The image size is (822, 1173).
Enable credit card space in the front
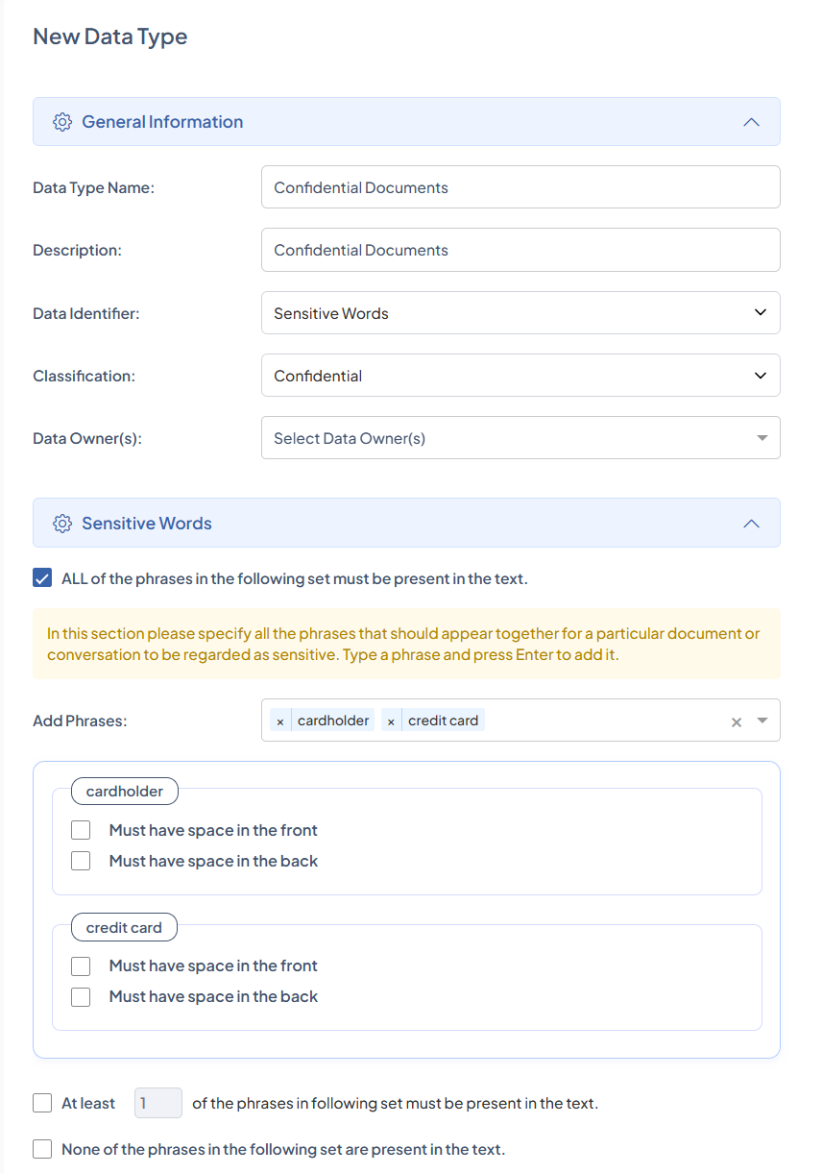coord(81,965)
